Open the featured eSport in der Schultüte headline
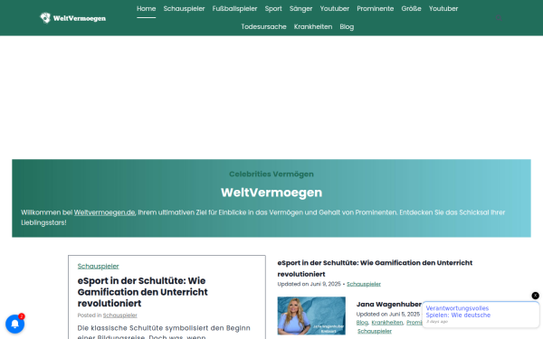The height and width of the screenshot is (339, 543). [142, 292]
